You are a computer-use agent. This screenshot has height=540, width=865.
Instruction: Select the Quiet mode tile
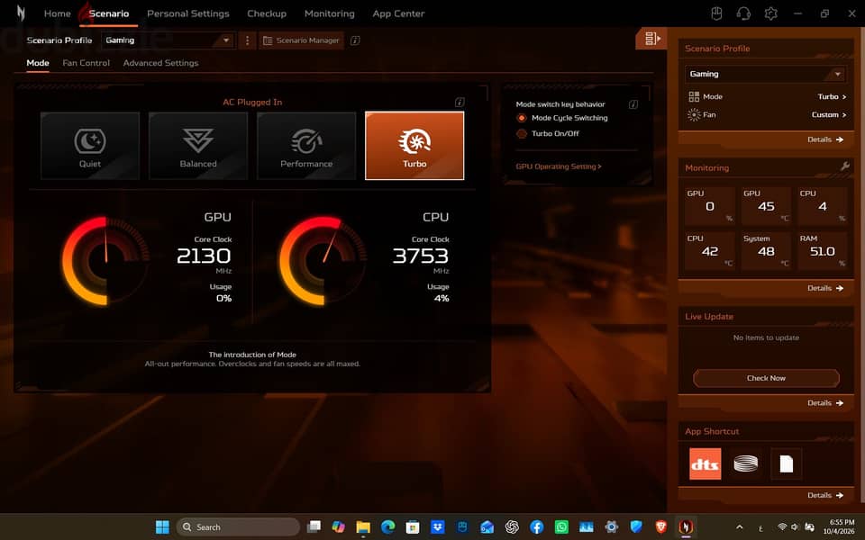click(x=90, y=146)
